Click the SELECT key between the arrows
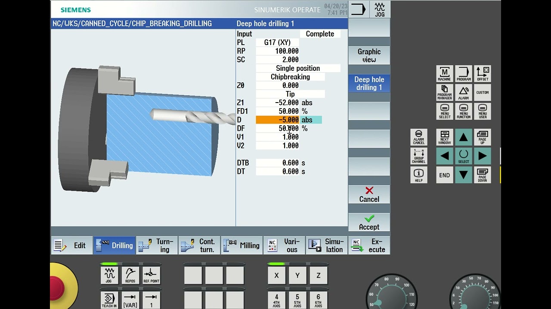This screenshot has height=309, width=551. [x=464, y=156]
